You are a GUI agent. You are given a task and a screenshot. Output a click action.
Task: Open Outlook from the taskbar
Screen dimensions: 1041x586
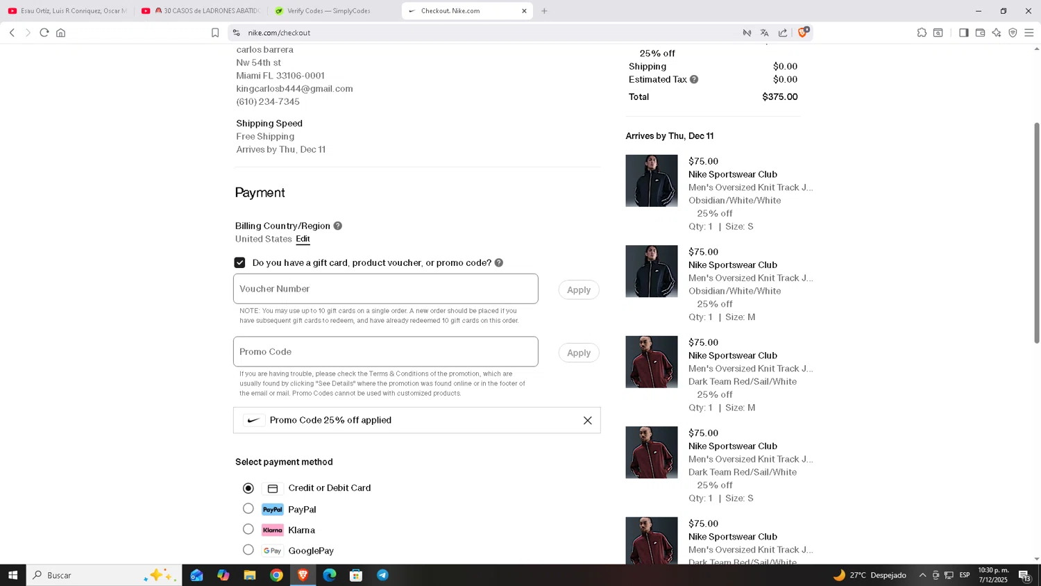coord(197,575)
